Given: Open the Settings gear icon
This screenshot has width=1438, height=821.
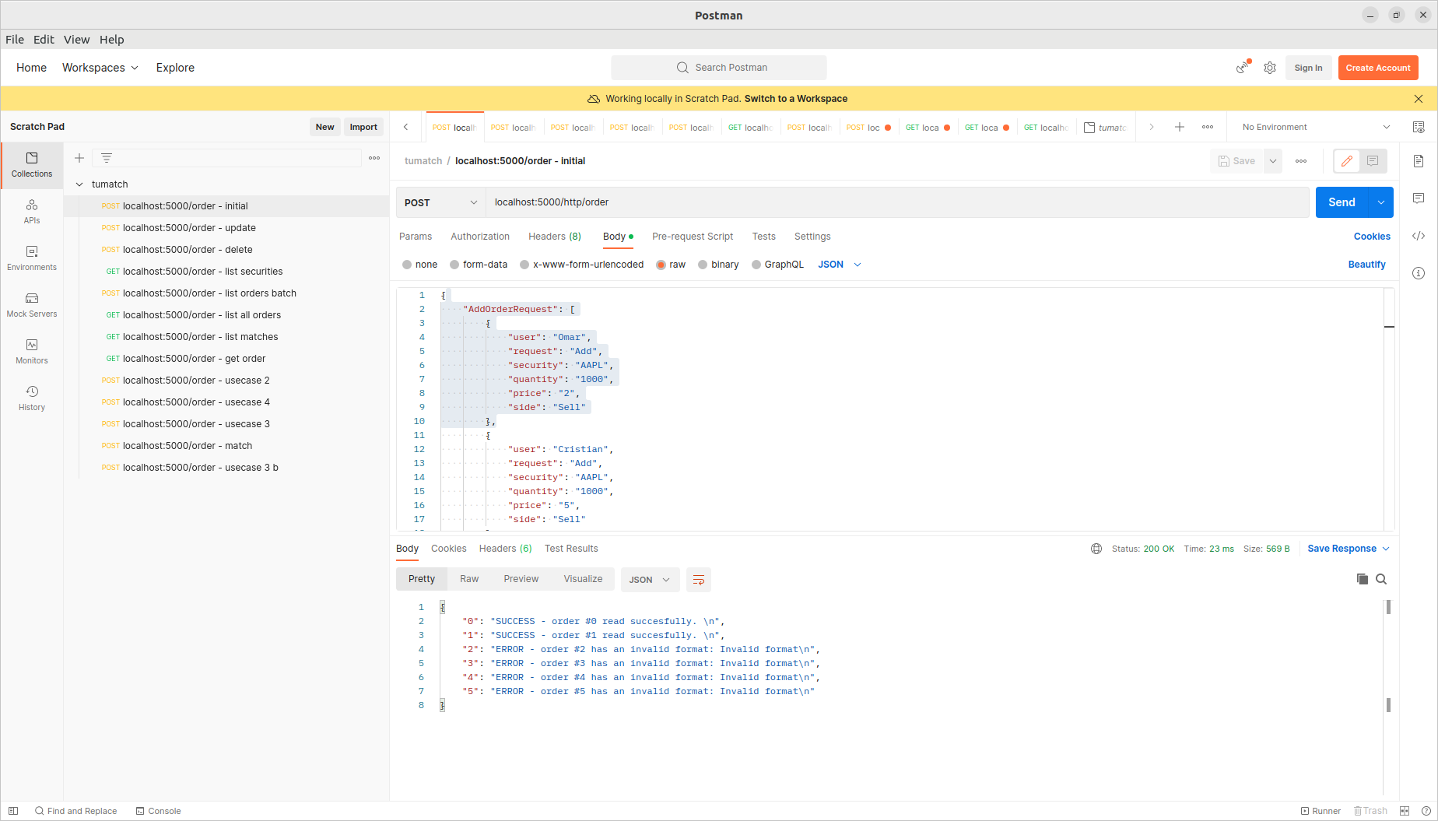Looking at the screenshot, I should pos(1270,68).
